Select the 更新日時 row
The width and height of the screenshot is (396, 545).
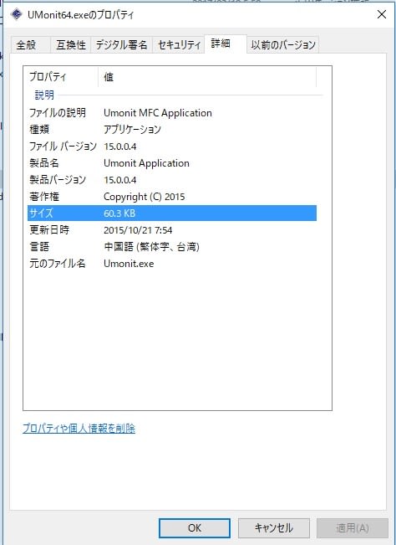click(172, 230)
